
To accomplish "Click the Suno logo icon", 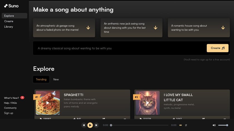I will 6,6.
